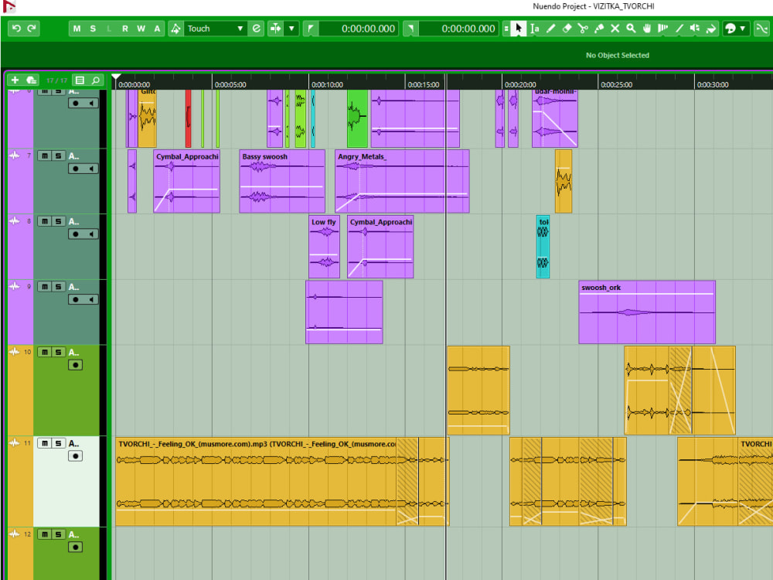Solo track 8
Image resolution: width=773 pixels, height=580 pixels.
click(58, 221)
